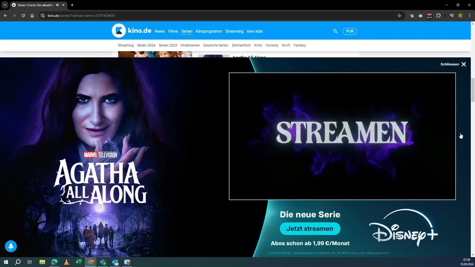Select Krimi submenu link

[x=258, y=45]
